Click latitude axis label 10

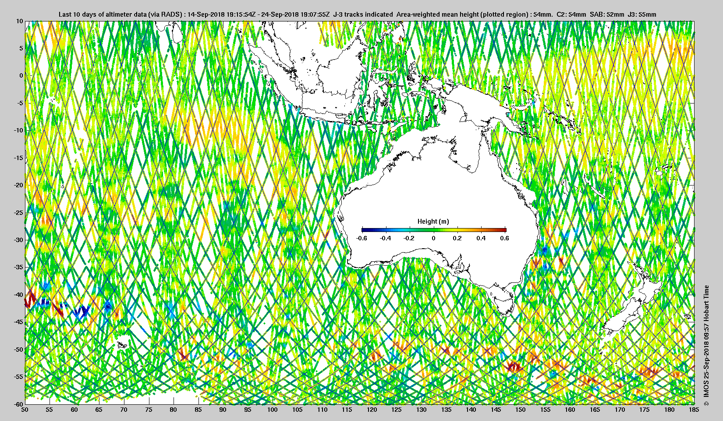(x=20, y=21)
